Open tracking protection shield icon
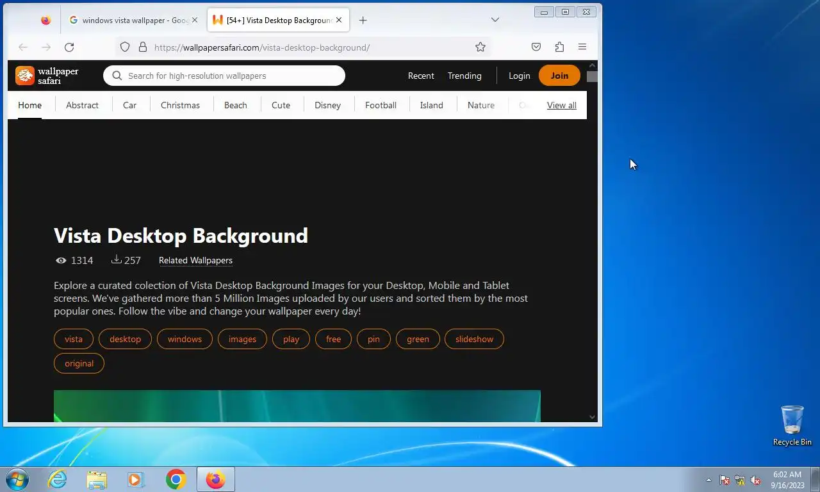The height and width of the screenshot is (492, 820). [125, 47]
